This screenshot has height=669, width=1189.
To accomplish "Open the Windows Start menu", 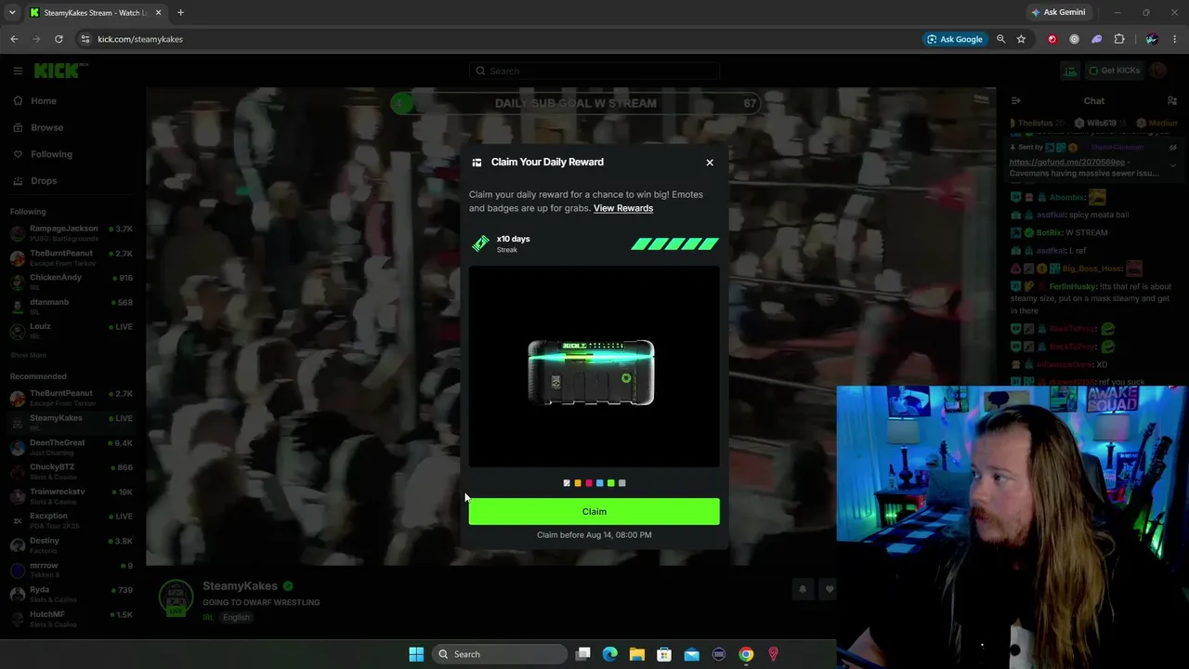I will [416, 654].
